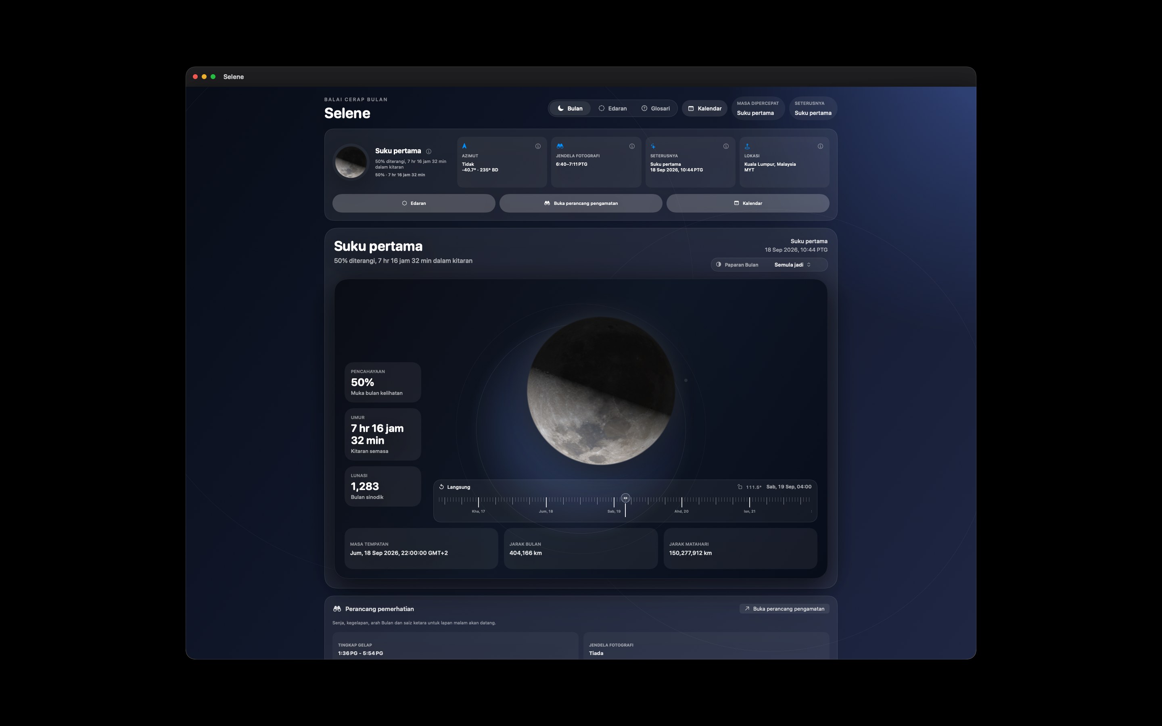Viewport: 1162px width, 726px height.
Task: Click the Langsung reset-to-live button
Action: coord(454,487)
